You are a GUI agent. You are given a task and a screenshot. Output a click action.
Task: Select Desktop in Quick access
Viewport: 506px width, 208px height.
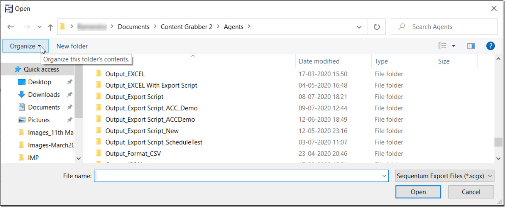[x=40, y=82]
